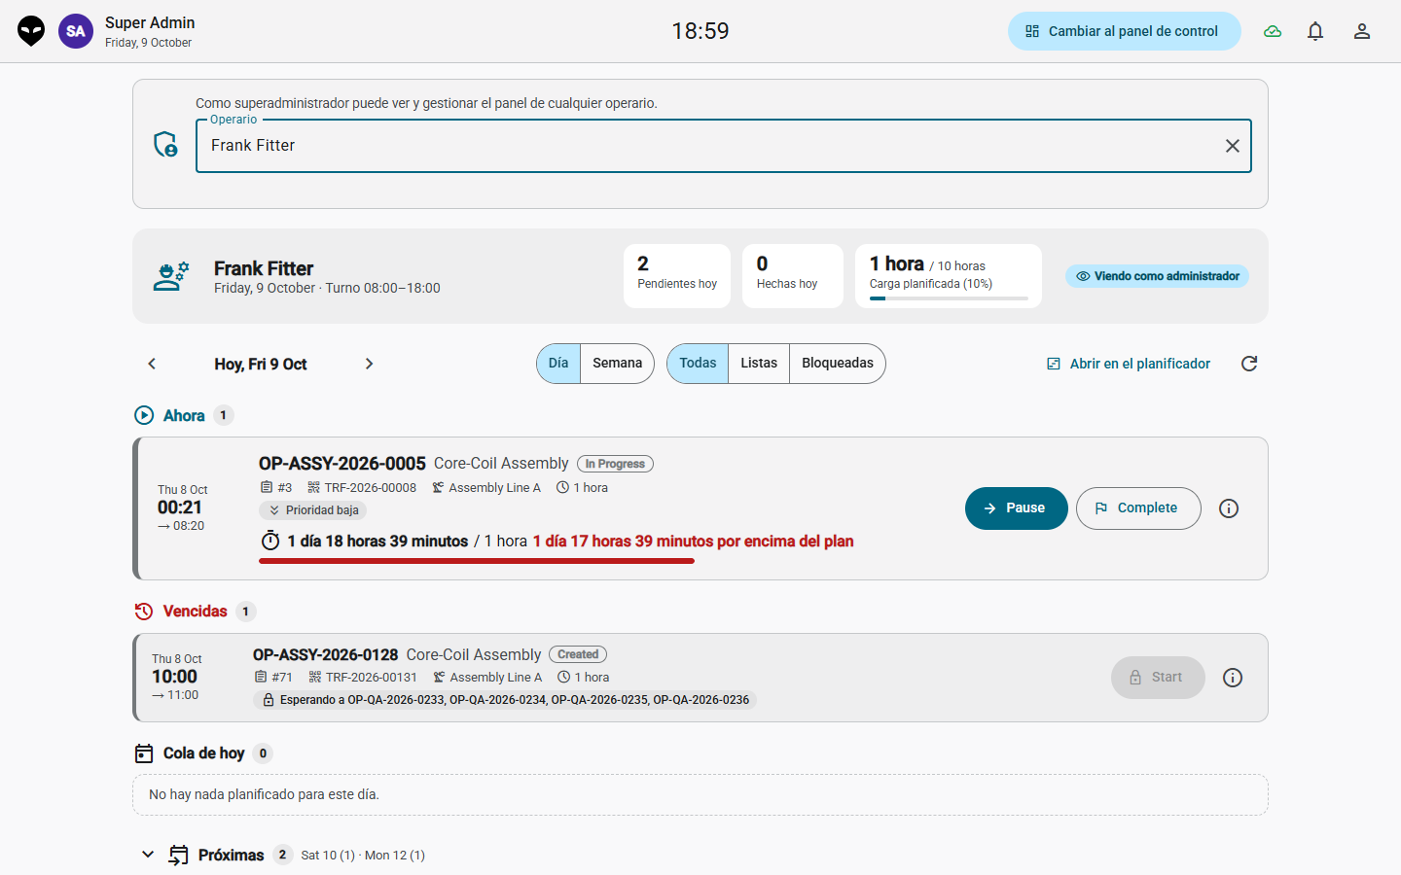The image size is (1401, 875).
Task: Click the Created status badge
Action: coord(578,654)
